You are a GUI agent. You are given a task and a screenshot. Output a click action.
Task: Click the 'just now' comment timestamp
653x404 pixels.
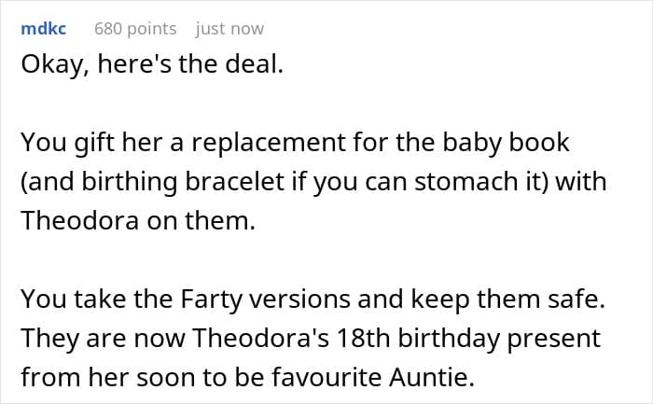229,29
